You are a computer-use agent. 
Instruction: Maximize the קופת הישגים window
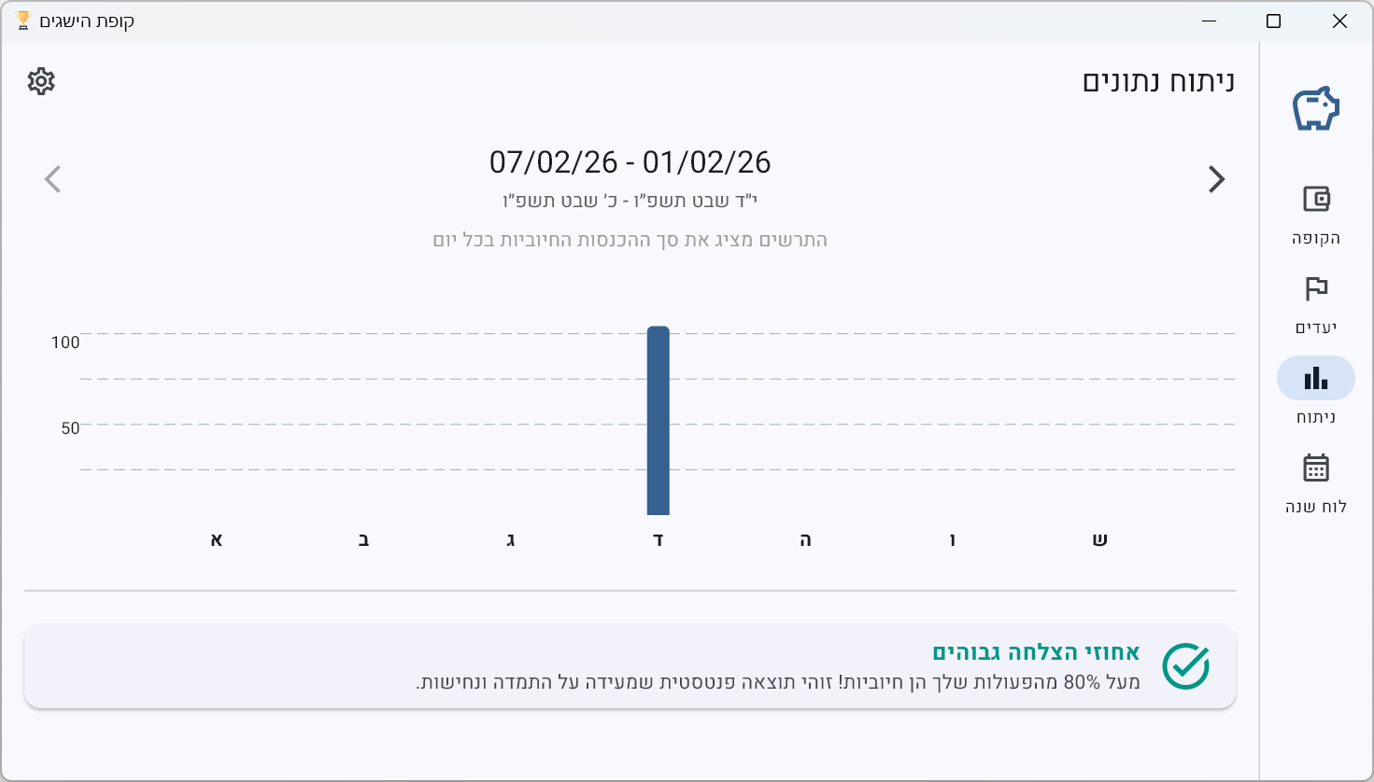[x=1273, y=21]
